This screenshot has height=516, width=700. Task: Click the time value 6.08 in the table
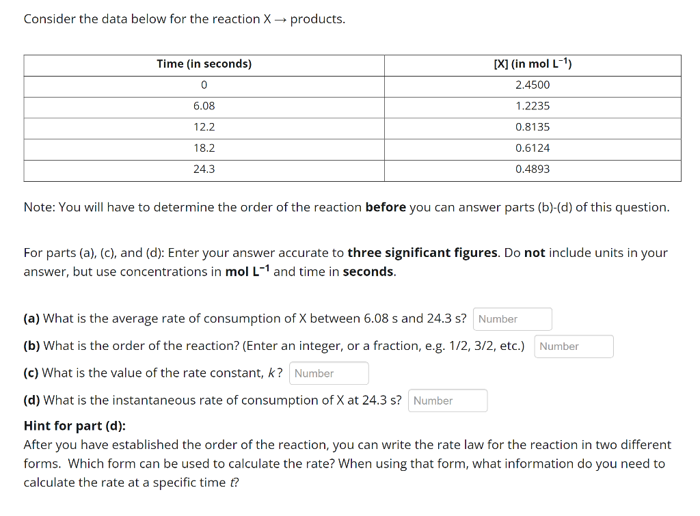203,106
